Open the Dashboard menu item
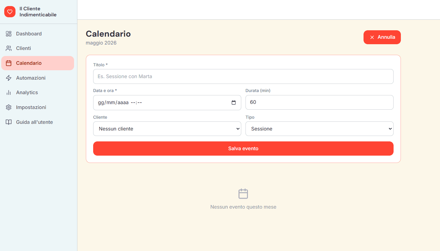This screenshot has width=440, height=251. click(38, 34)
